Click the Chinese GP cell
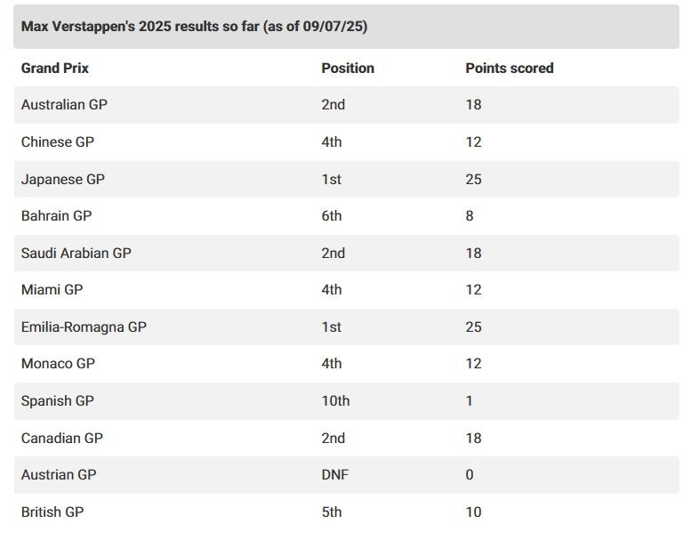 (x=58, y=142)
